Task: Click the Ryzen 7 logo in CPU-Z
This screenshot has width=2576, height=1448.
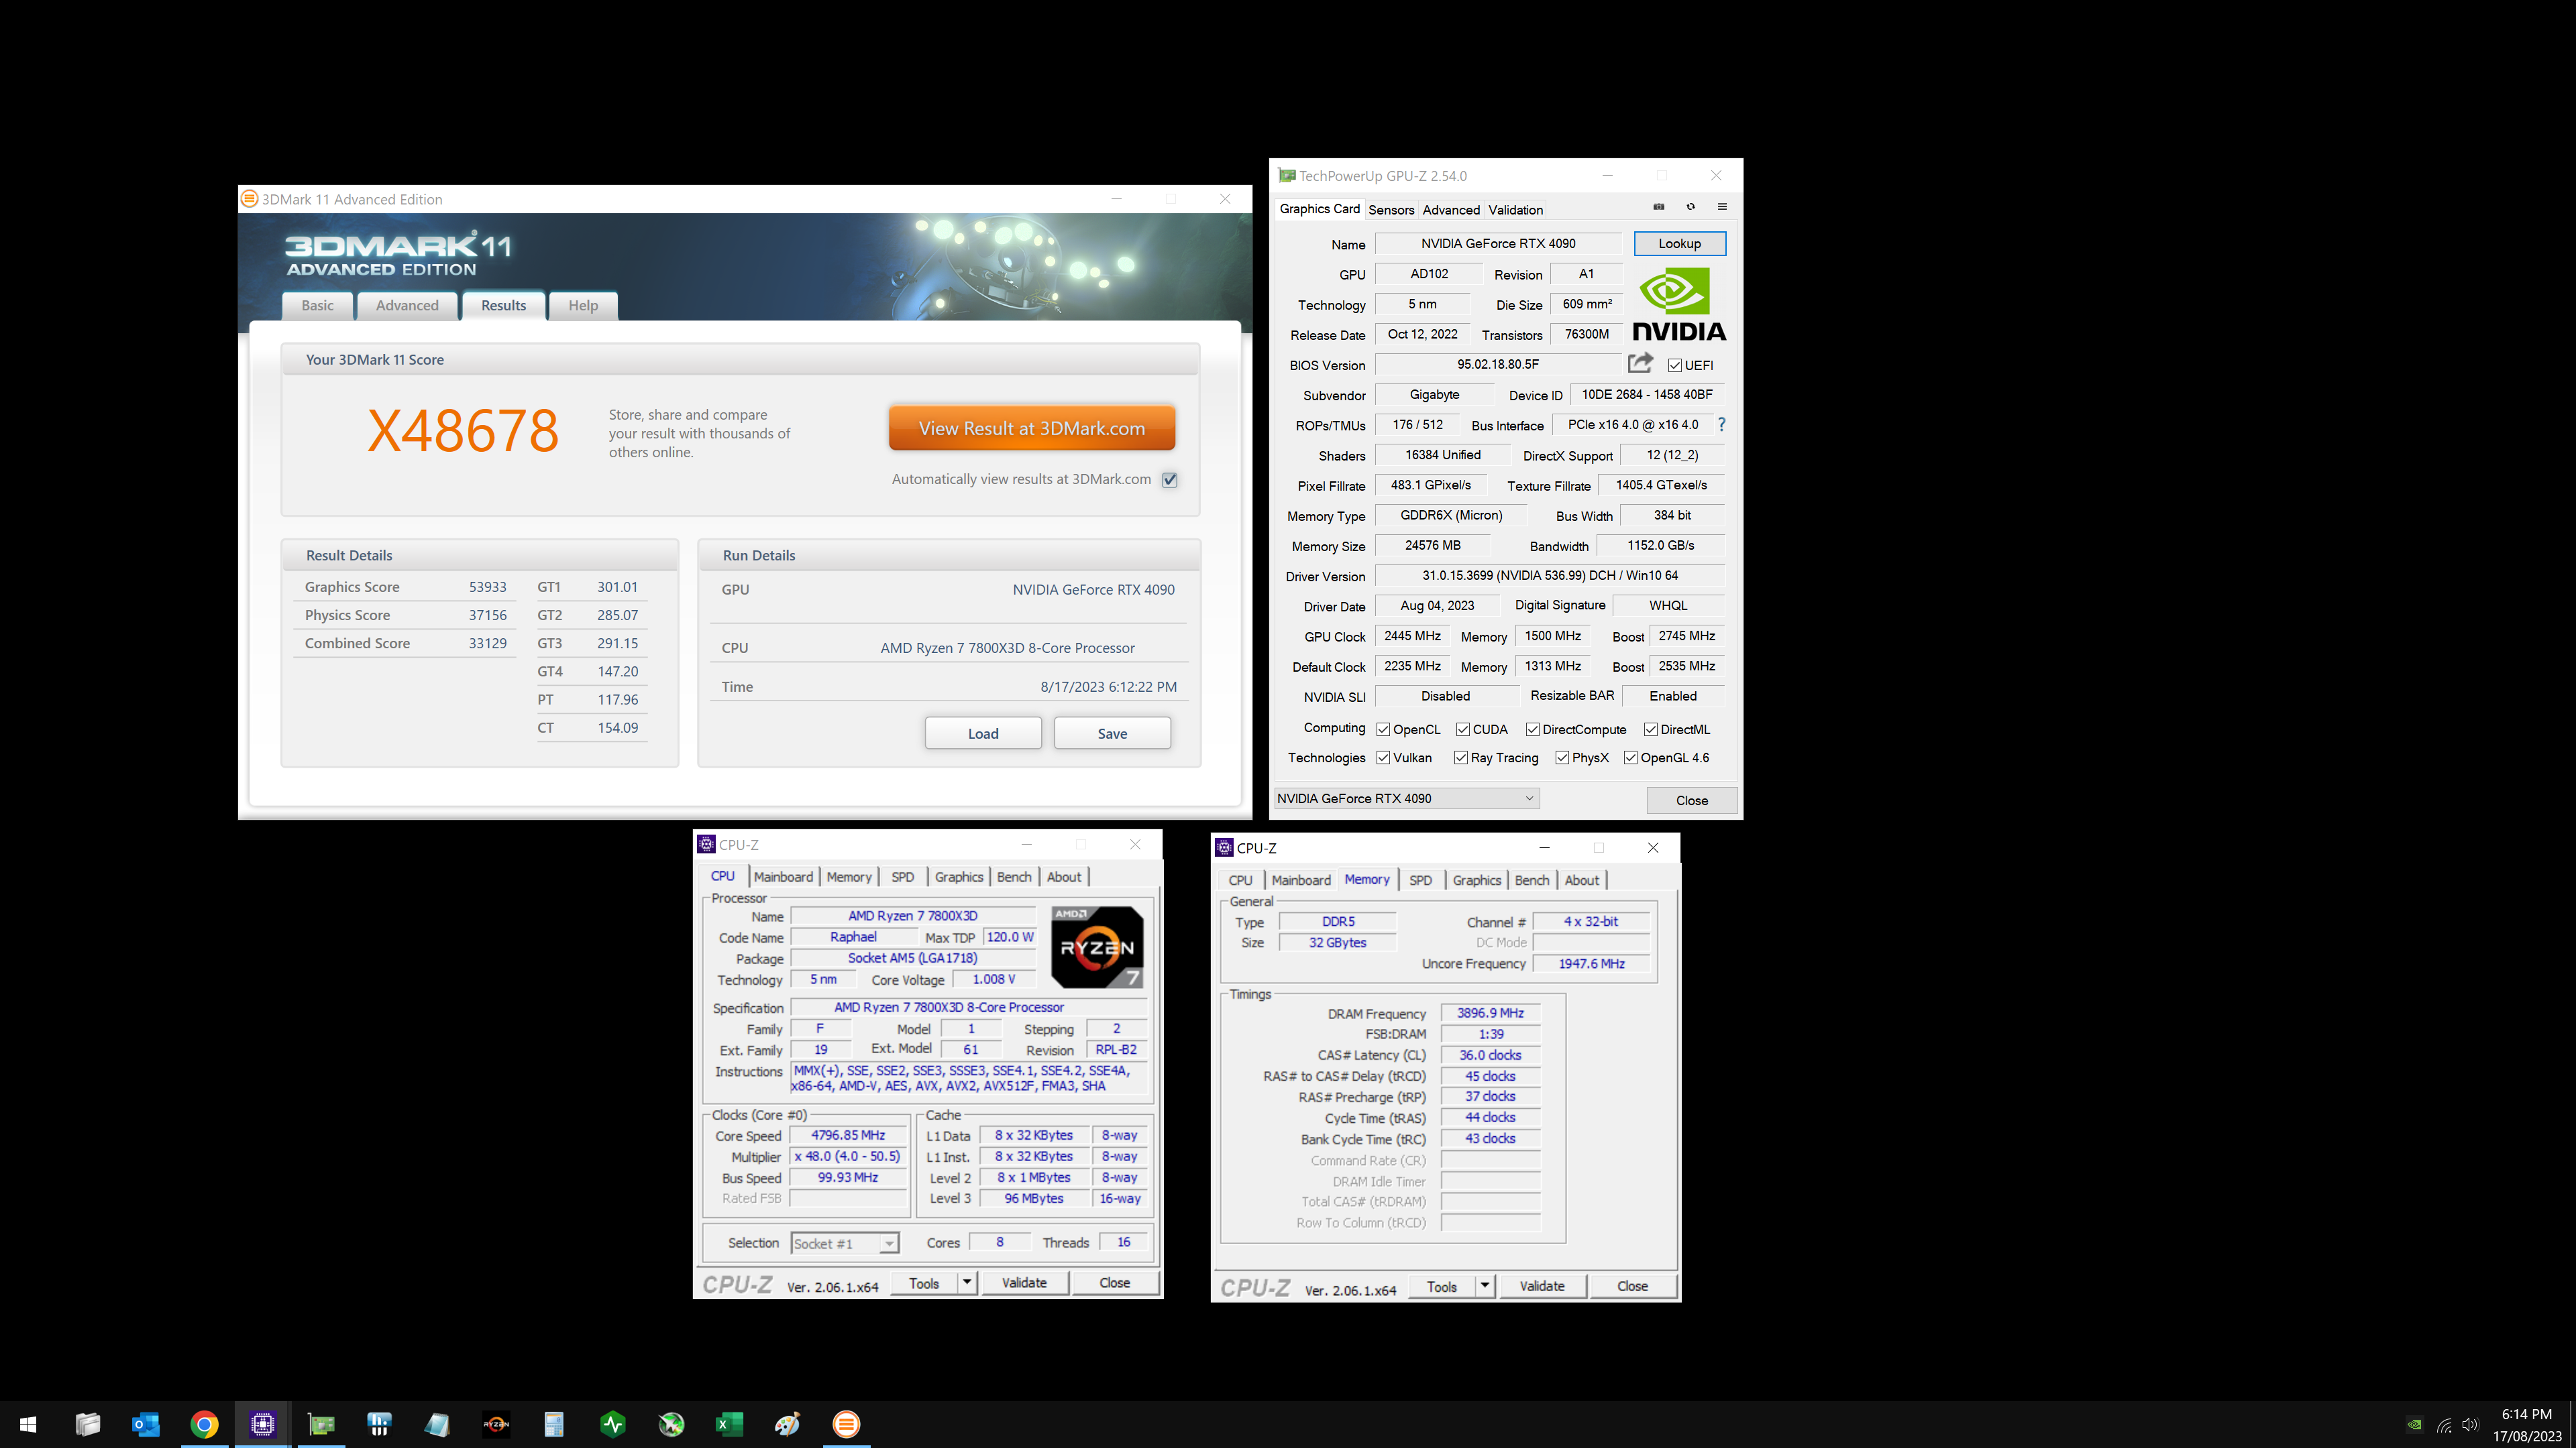Action: (x=1097, y=947)
